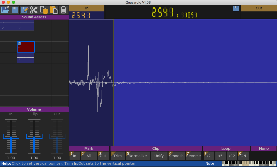Image resolution: width=277 pixels, height=167 pixels.
Task: Loop clip x5
Action: 220,156
